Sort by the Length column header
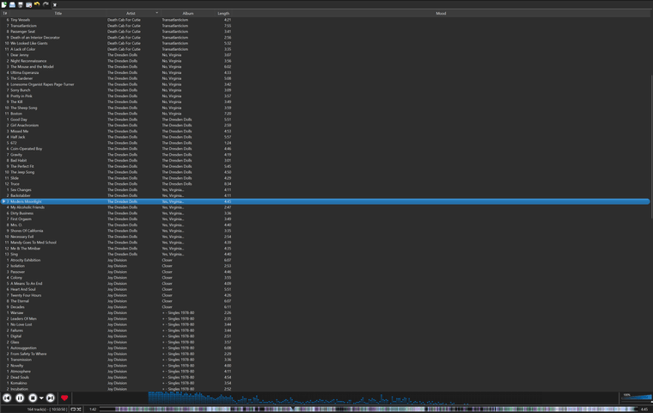 tap(223, 14)
